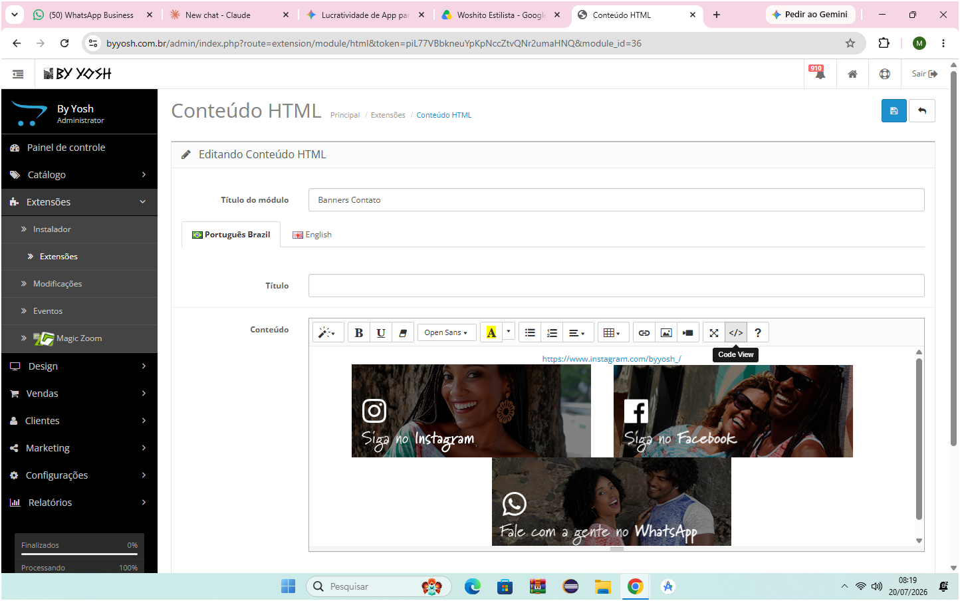The height and width of the screenshot is (601, 960).
Task: Log out using the Sair link
Action: coord(925,74)
